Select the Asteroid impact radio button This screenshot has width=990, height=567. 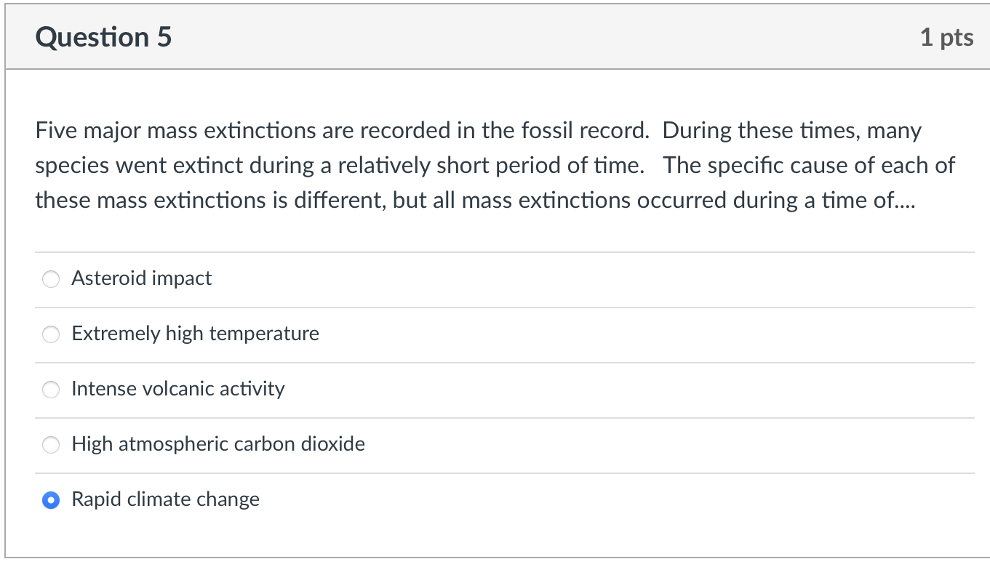pos(51,279)
